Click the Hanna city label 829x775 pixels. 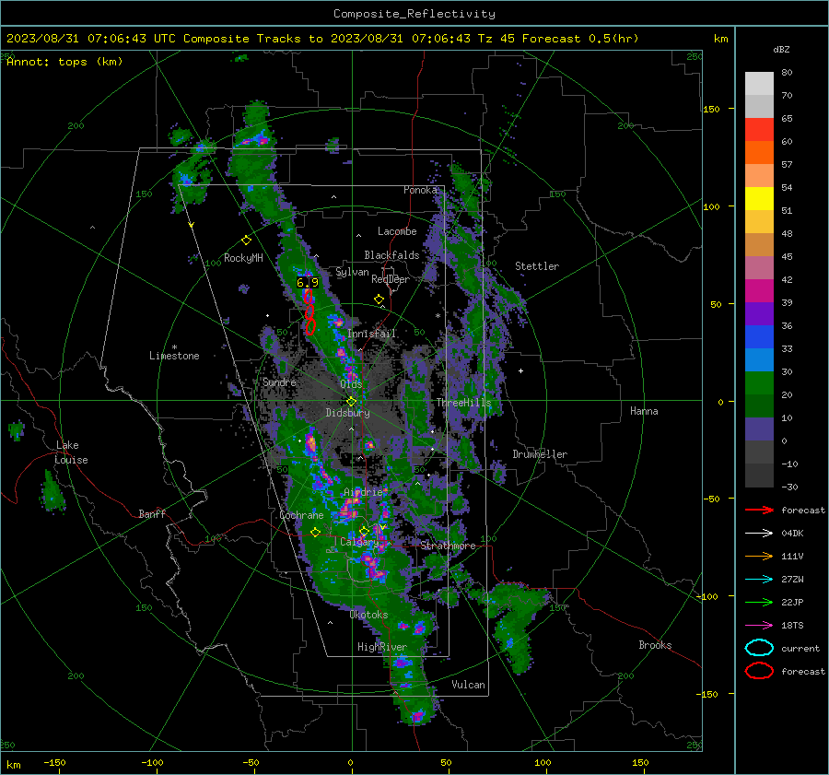(644, 411)
